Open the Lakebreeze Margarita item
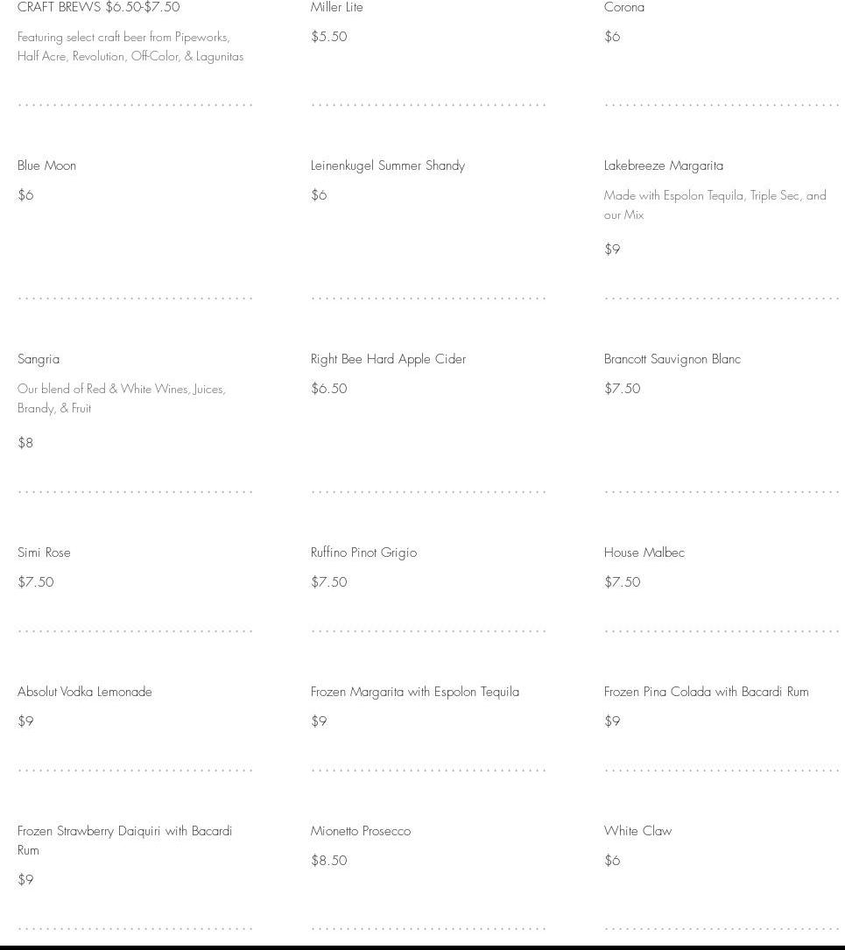 click(664, 165)
